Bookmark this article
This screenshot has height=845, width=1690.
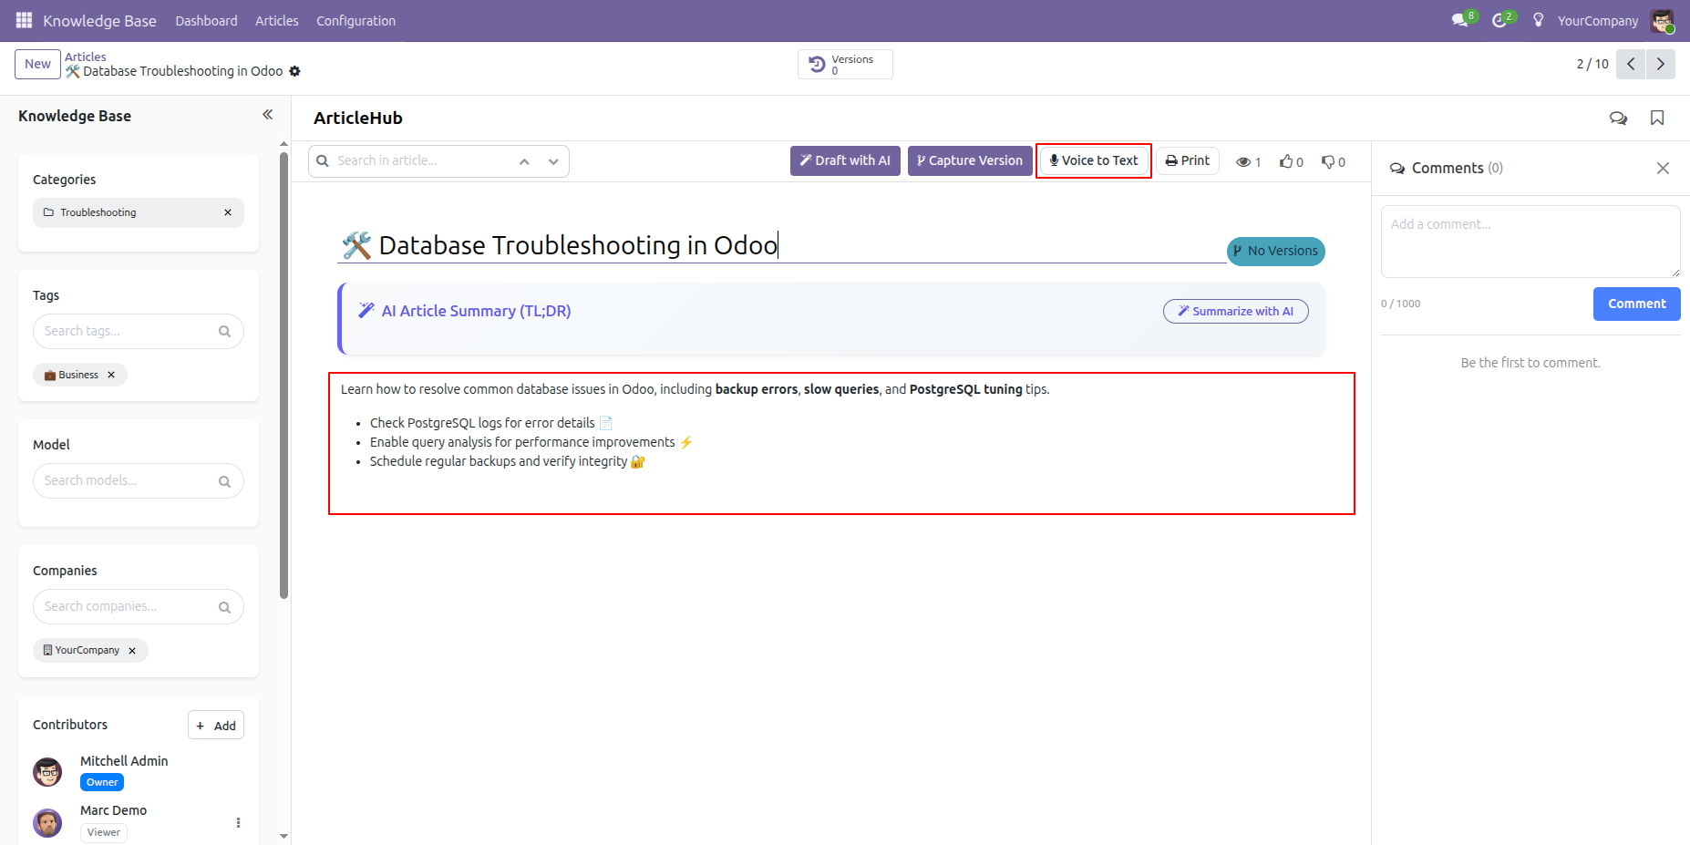tap(1657, 118)
